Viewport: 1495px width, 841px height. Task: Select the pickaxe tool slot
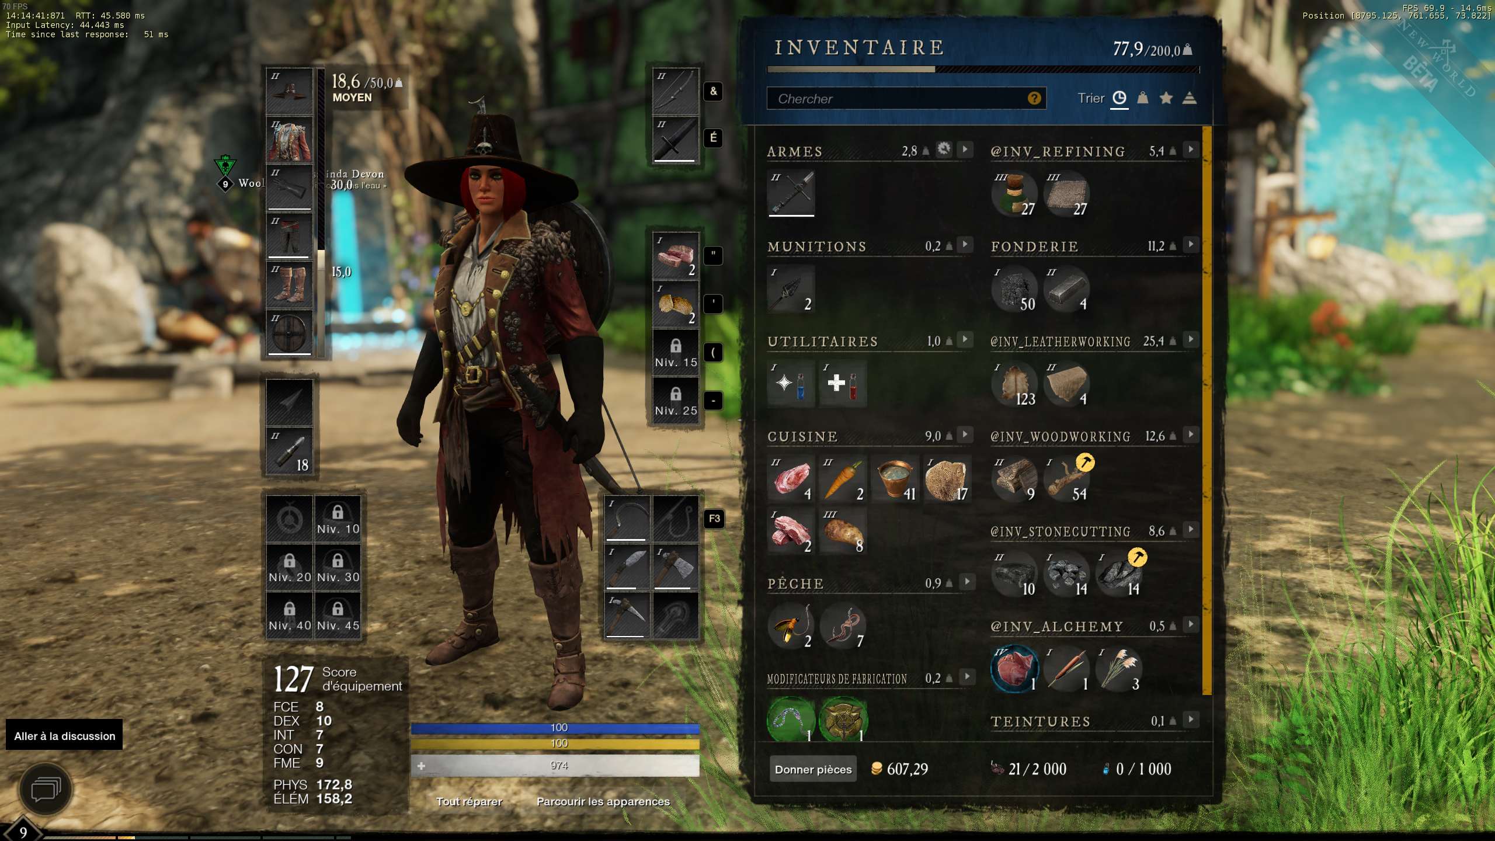pyautogui.click(x=627, y=614)
